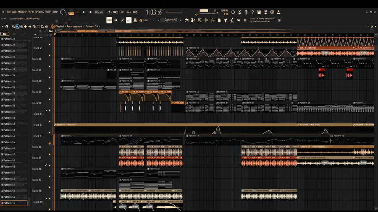The height and width of the screenshot is (212, 378).
Task: Toggle the recording countdown icon
Action: click(122, 12)
